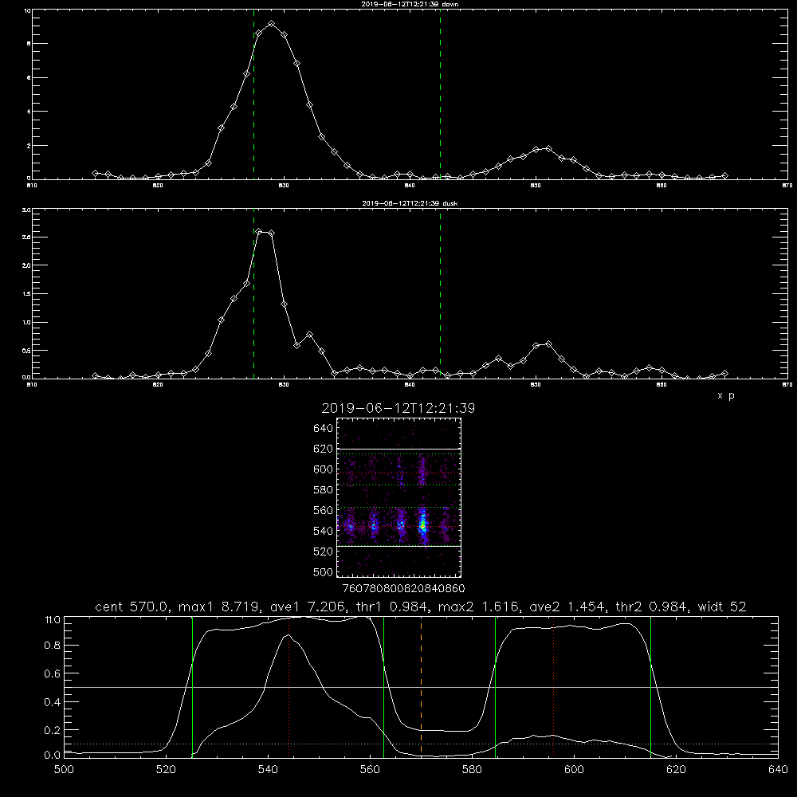Screen dimensions: 797x797
Task: Click the red dotted peak line near 596
Action: coord(554,686)
